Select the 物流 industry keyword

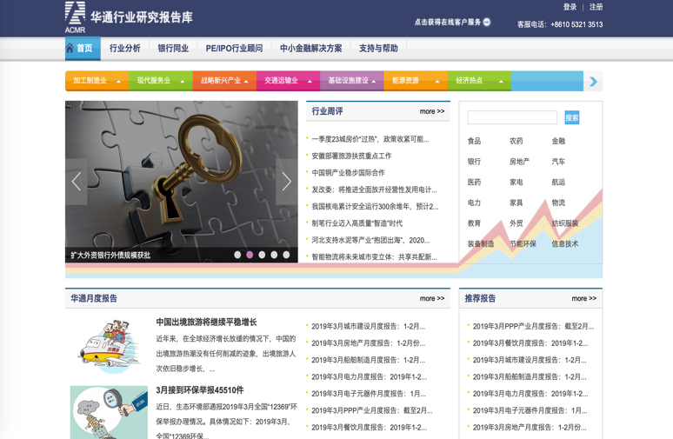pos(558,203)
